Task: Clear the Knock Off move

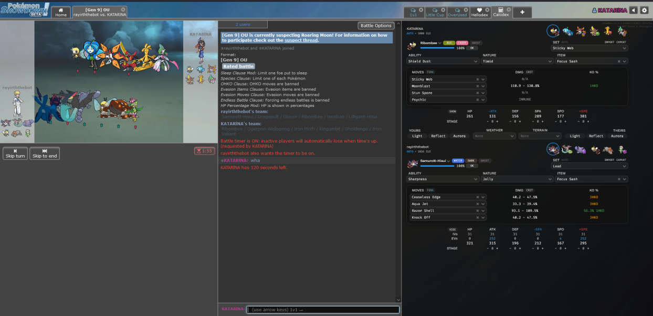Action: coord(478,217)
